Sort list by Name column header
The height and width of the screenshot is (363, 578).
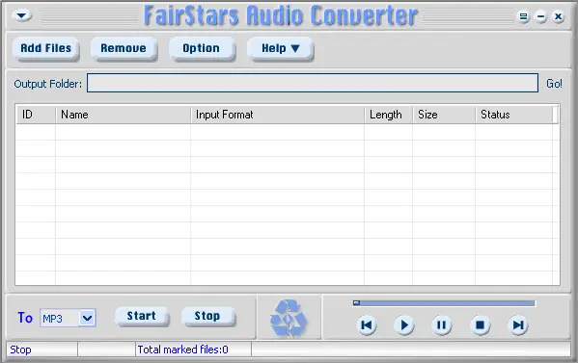click(124, 115)
